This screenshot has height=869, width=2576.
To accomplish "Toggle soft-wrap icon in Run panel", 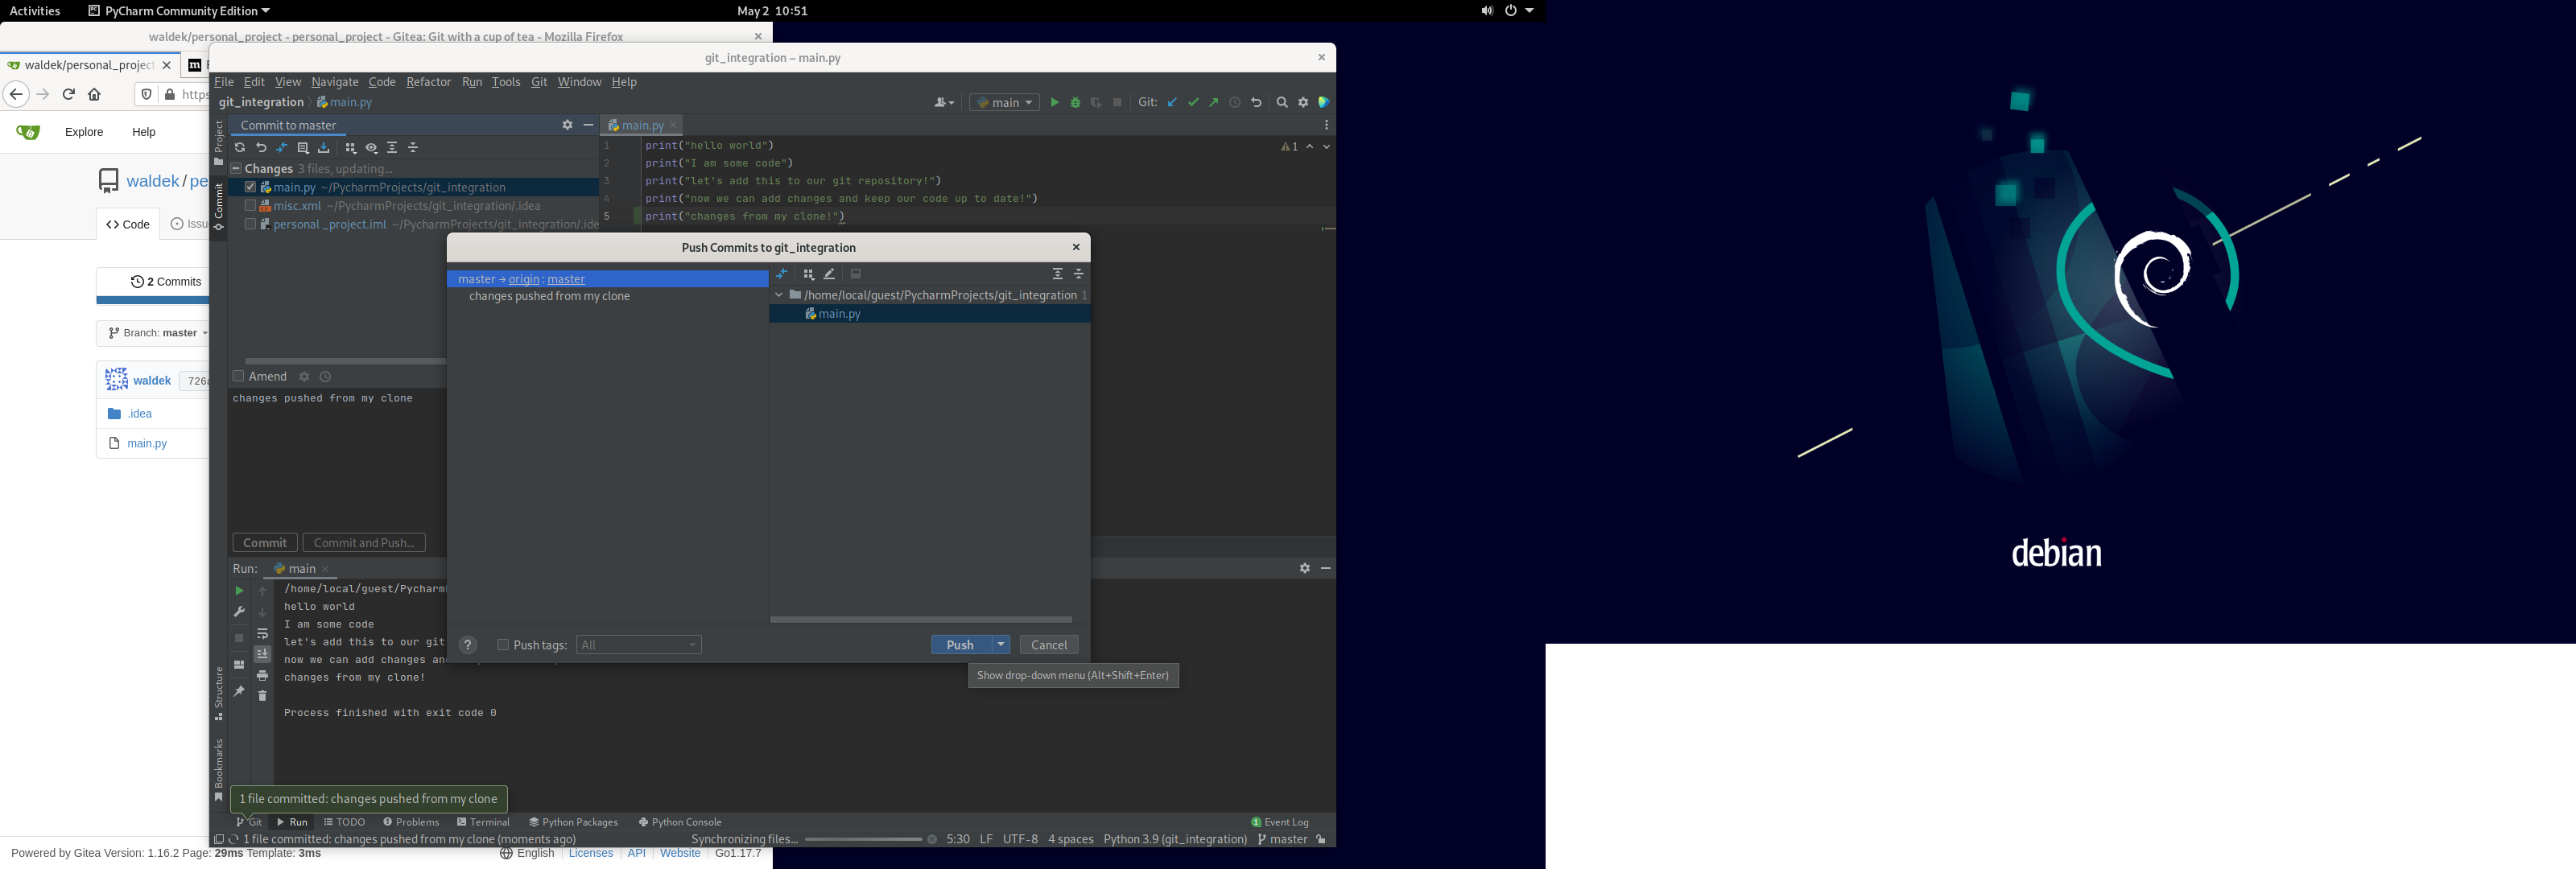I will click(263, 634).
